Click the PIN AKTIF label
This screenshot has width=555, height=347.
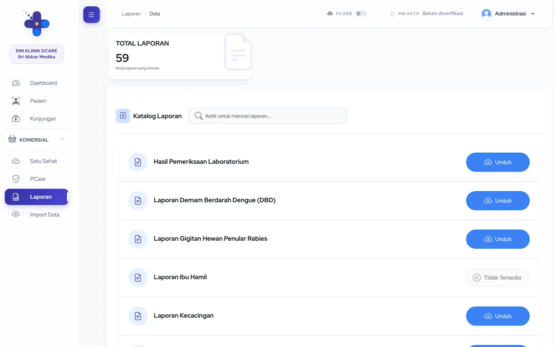tap(408, 14)
